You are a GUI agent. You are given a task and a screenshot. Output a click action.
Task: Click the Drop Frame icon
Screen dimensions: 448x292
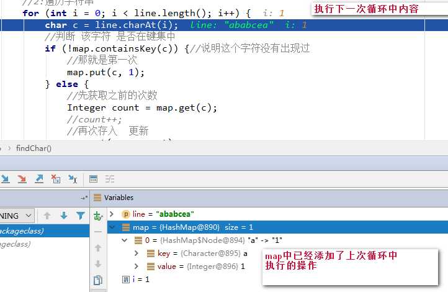(55, 179)
